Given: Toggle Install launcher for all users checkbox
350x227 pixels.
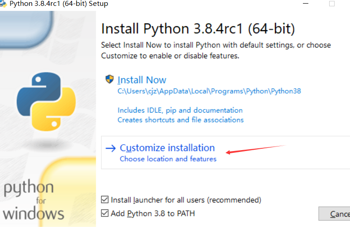Looking at the screenshot, I should tap(105, 199).
